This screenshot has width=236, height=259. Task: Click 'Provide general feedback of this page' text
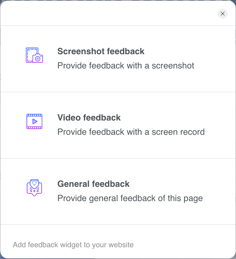coord(130,198)
